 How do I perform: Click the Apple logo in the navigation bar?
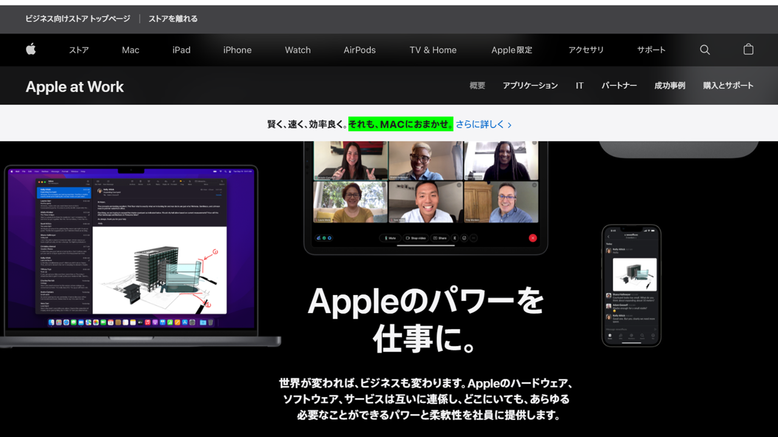[x=30, y=50]
